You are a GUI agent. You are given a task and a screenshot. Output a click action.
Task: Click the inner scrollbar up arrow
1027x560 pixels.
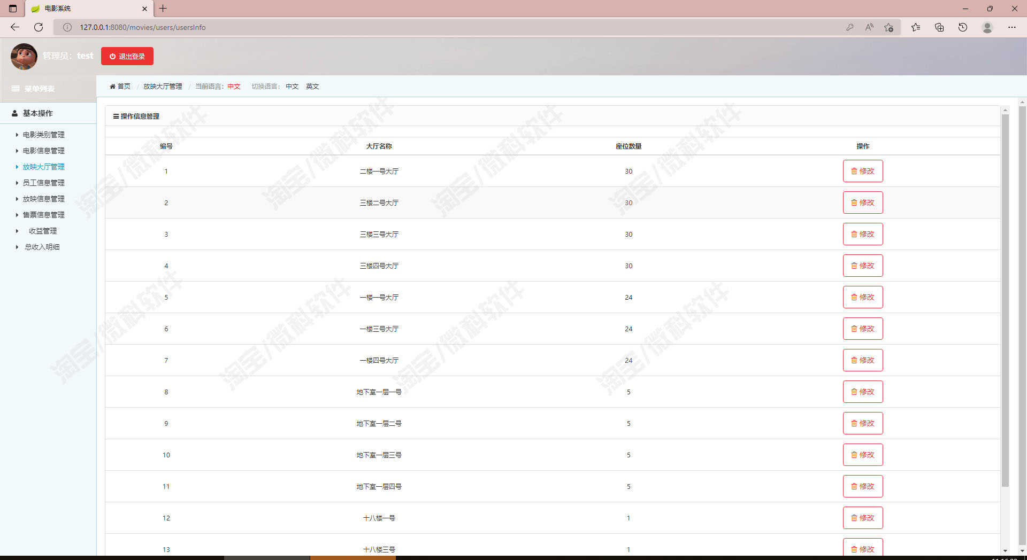coord(1005,110)
